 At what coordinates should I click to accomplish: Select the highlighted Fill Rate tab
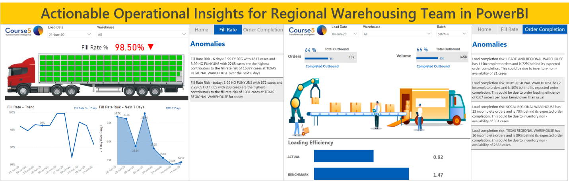228,30
